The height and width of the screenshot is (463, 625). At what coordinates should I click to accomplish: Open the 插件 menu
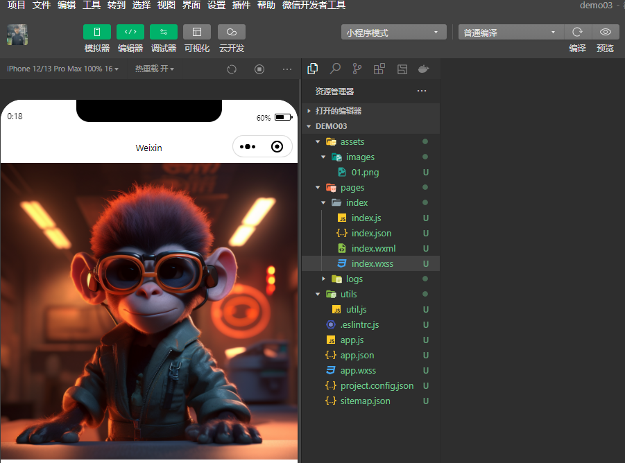(x=241, y=5)
